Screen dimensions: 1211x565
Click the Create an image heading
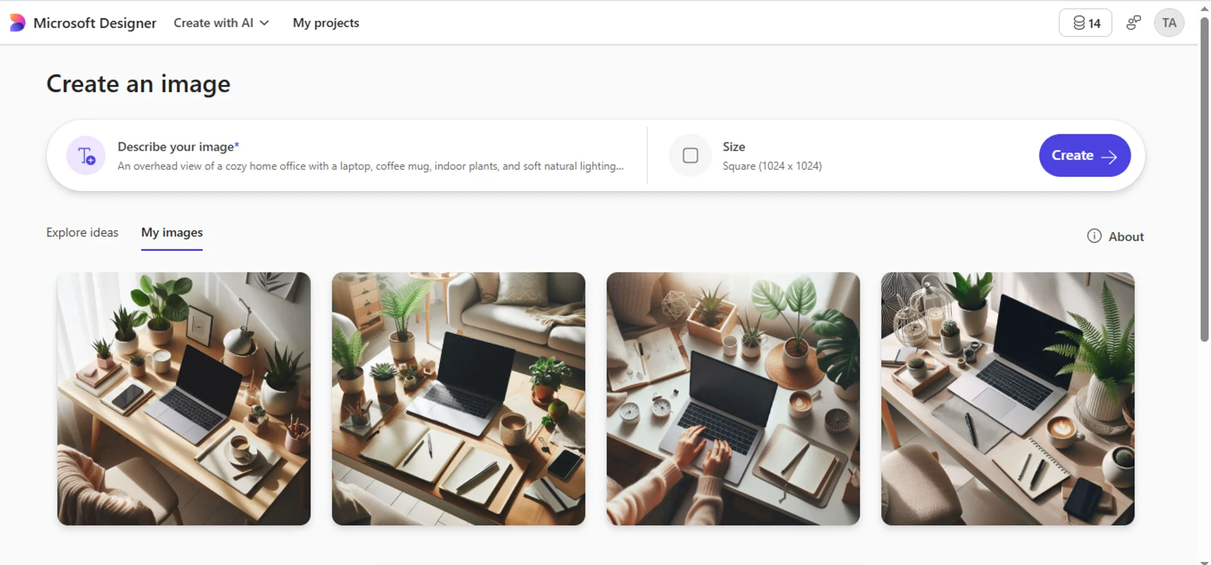(x=138, y=84)
